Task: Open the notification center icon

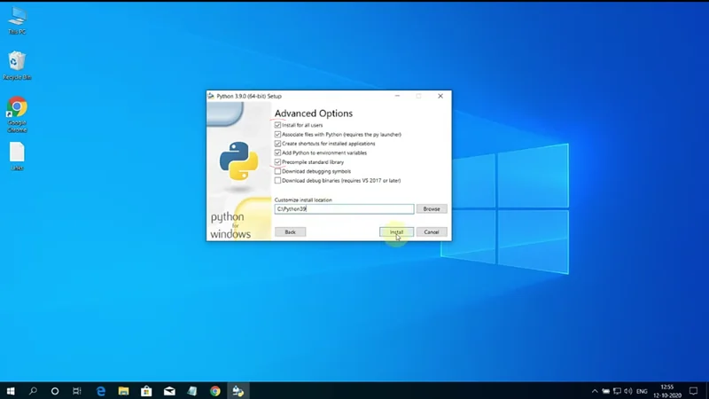Action: click(x=694, y=390)
